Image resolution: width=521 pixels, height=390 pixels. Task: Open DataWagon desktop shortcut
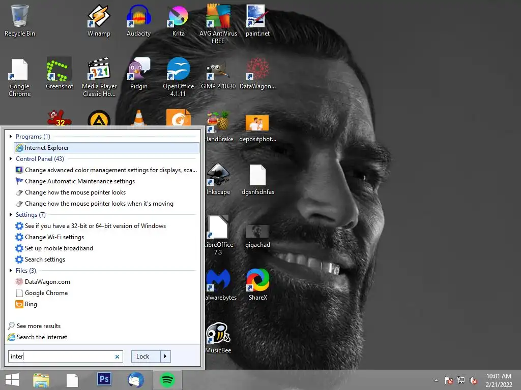tap(257, 74)
